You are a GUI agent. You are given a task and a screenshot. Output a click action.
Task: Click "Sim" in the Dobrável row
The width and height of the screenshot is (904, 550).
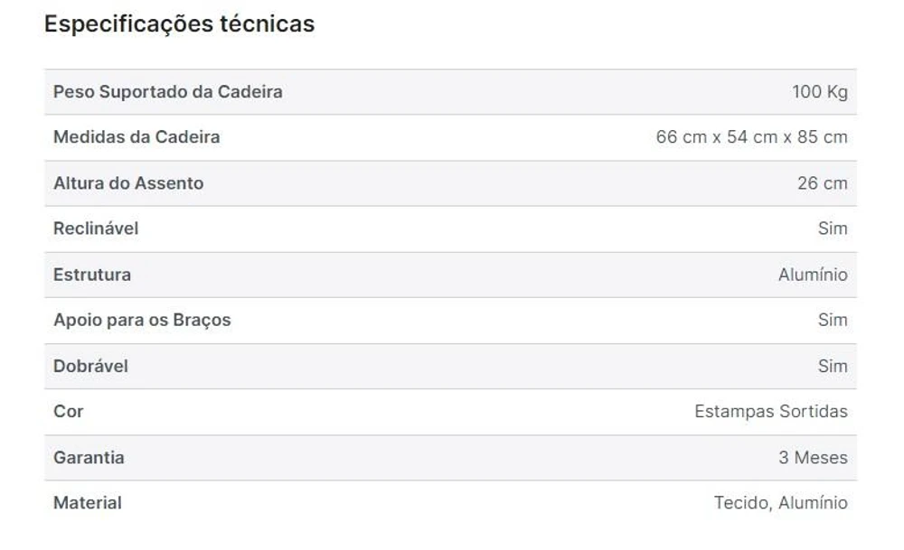point(832,366)
